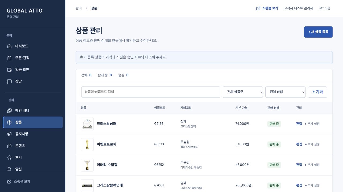Click 쇼핑몰 보기 in top bar
This screenshot has height=192, width=343.
267,8
